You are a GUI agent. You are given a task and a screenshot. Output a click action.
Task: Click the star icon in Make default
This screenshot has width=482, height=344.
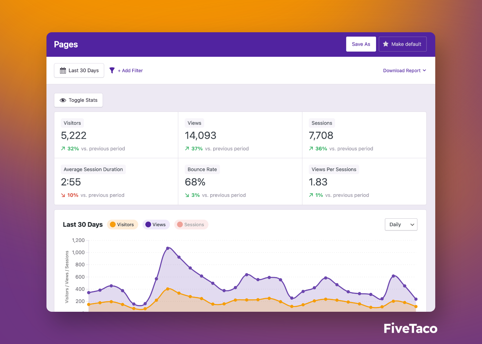coord(386,44)
